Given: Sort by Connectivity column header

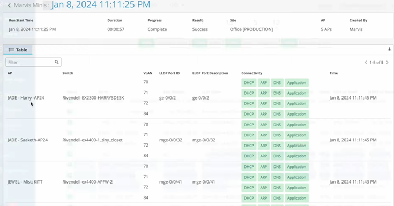Looking at the screenshot, I should (x=251, y=73).
